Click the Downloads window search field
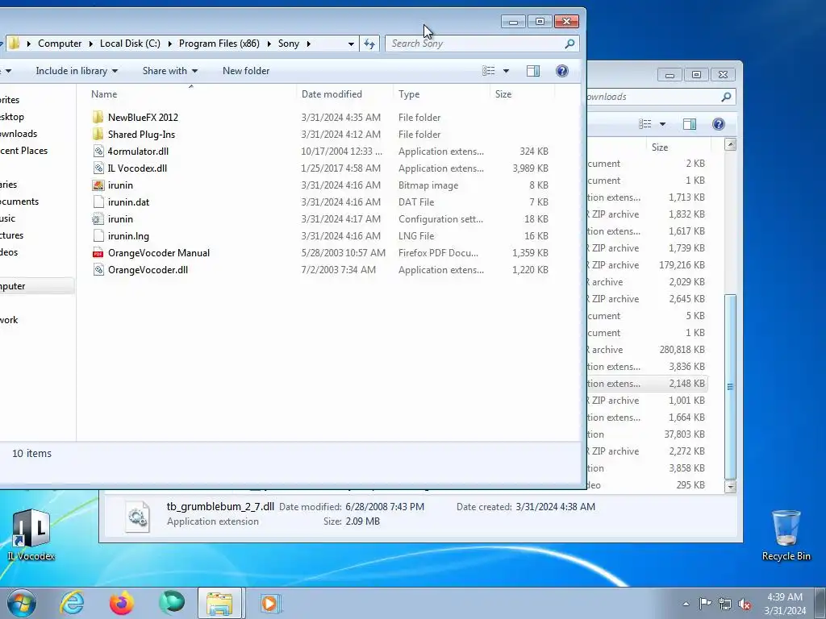The height and width of the screenshot is (619, 826). 653,97
